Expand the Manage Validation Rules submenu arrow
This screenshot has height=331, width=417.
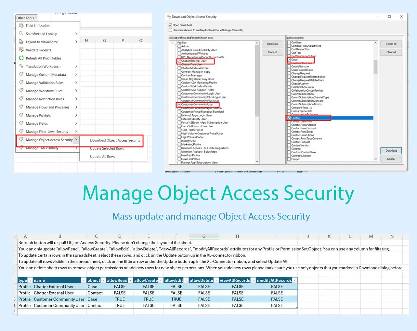point(76,83)
